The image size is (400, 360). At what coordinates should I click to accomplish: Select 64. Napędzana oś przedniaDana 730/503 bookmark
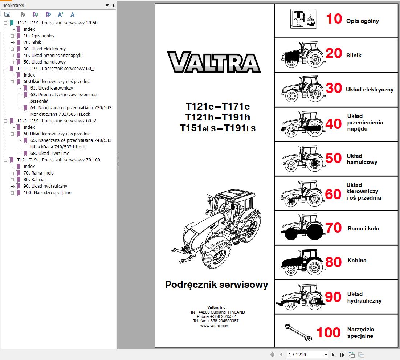[71, 111]
